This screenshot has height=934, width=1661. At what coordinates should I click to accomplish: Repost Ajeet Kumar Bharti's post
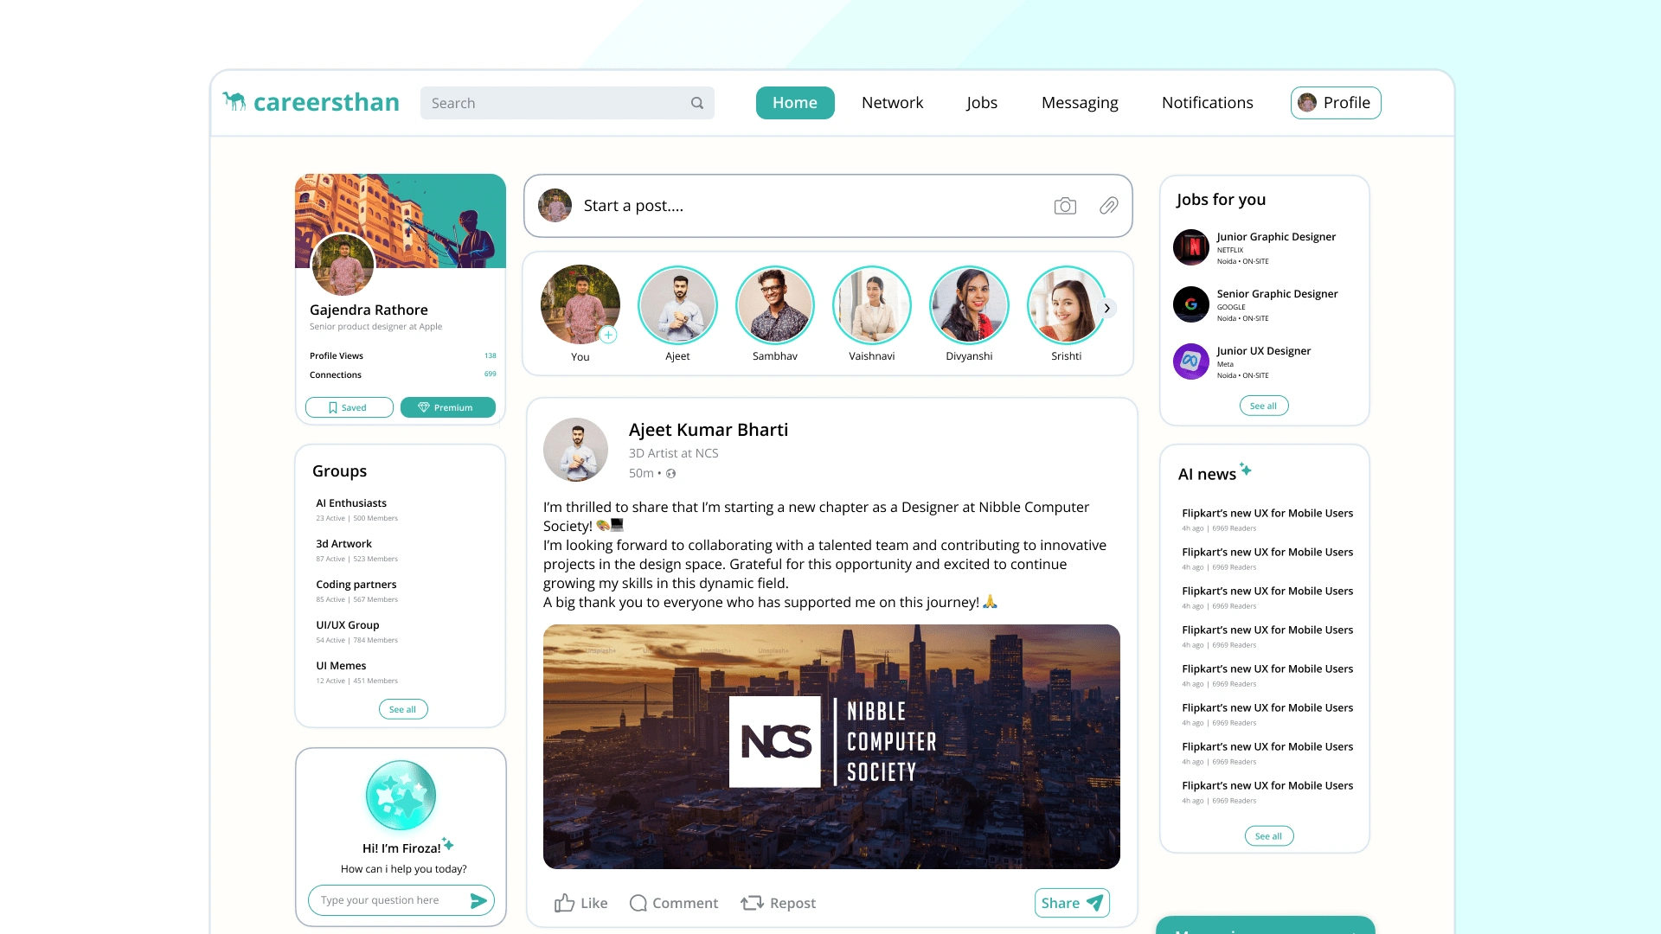778,903
